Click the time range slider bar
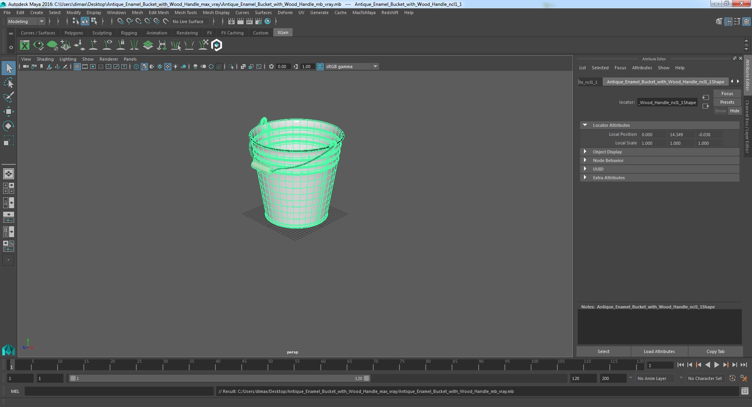 (x=219, y=378)
